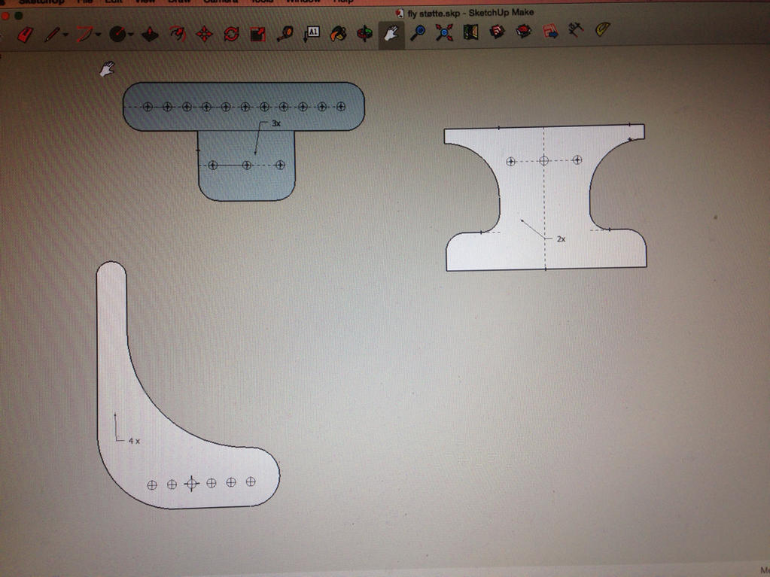Open the 3D Warehouse
This screenshot has height=577, width=770.
(x=498, y=31)
